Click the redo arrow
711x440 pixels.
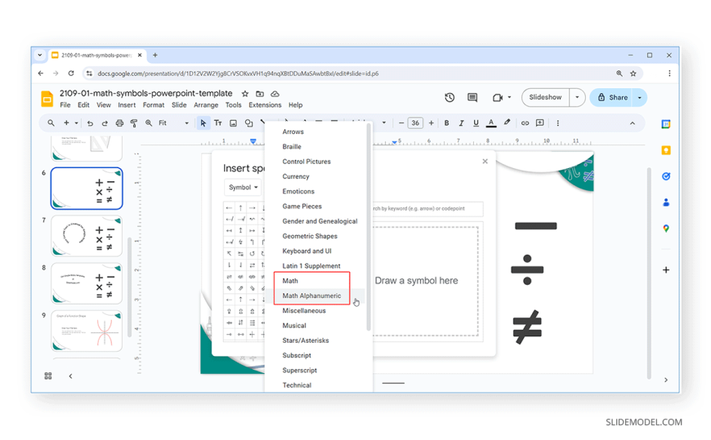[105, 123]
